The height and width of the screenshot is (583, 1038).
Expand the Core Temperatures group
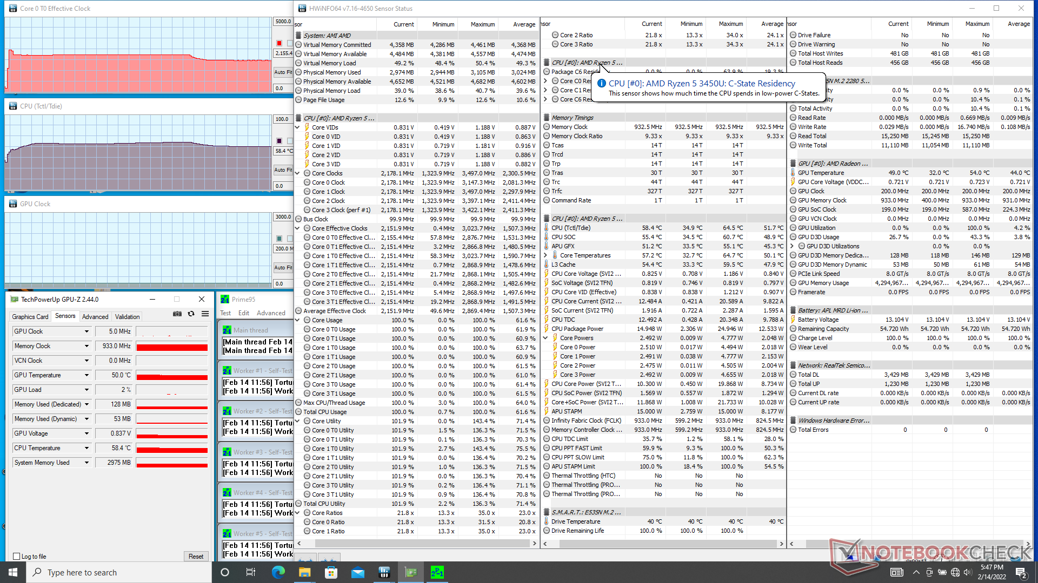pyautogui.click(x=545, y=255)
